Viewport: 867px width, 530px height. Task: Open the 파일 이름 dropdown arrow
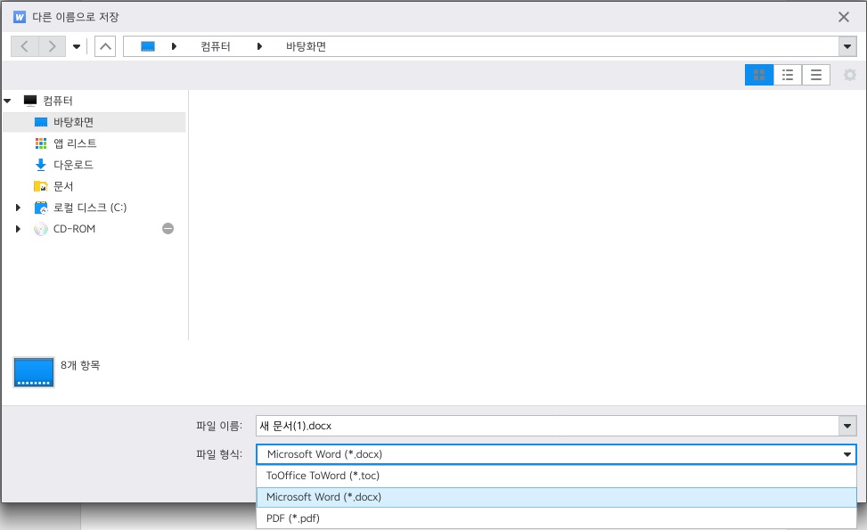pyautogui.click(x=847, y=426)
